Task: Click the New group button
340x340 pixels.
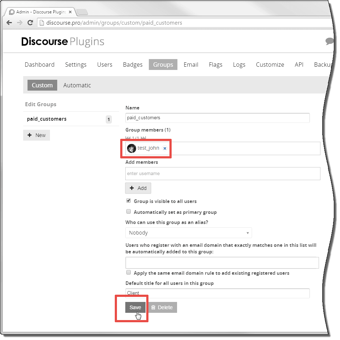Action: 37,135
